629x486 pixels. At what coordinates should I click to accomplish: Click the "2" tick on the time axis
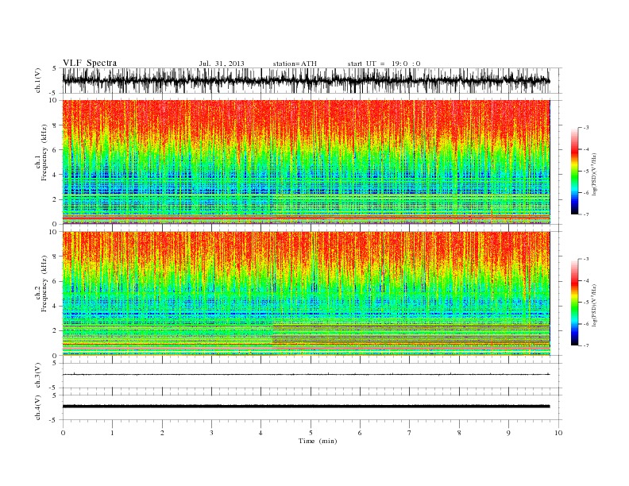(162, 433)
